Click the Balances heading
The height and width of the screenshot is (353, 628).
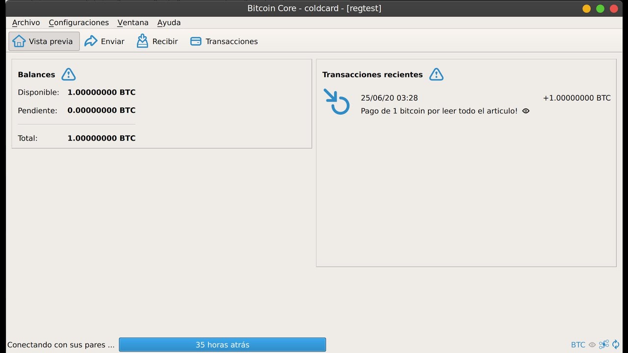tap(36, 75)
